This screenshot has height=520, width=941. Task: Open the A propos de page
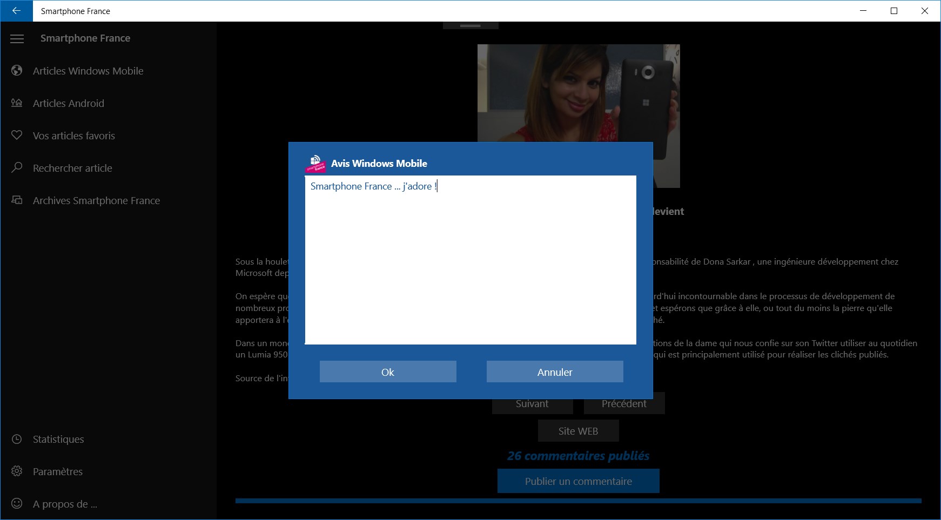tap(65, 504)
